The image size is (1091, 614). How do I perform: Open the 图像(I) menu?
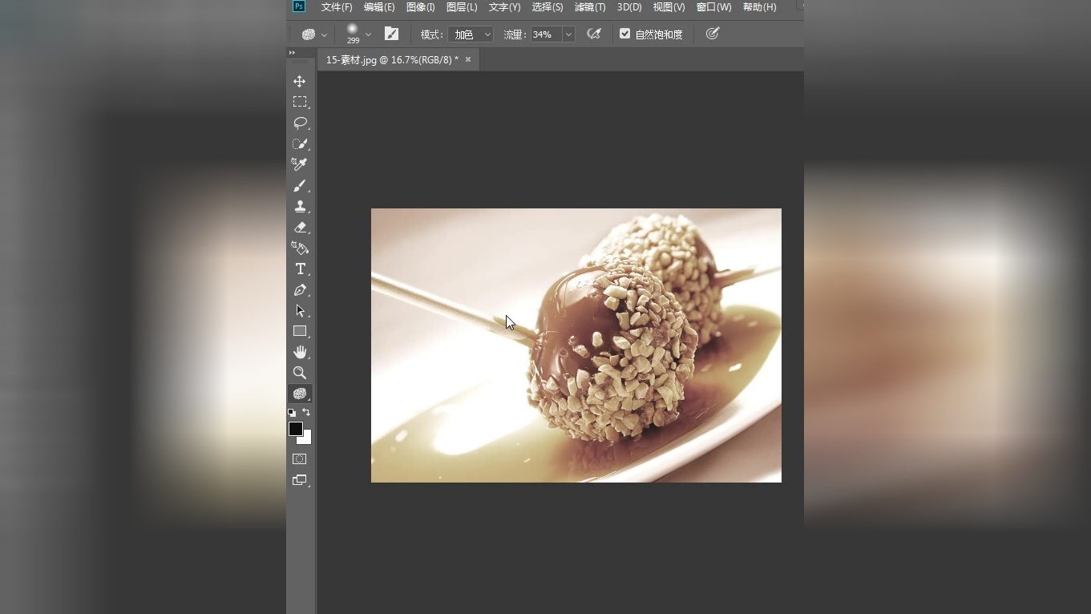coord(421,7)
